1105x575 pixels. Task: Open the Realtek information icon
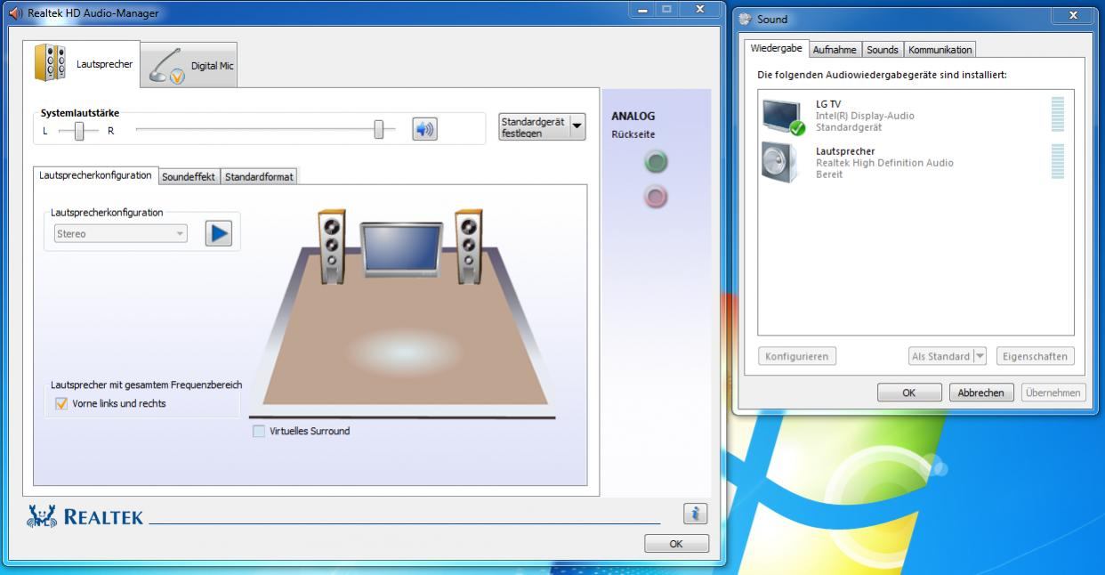pos(696,514)
